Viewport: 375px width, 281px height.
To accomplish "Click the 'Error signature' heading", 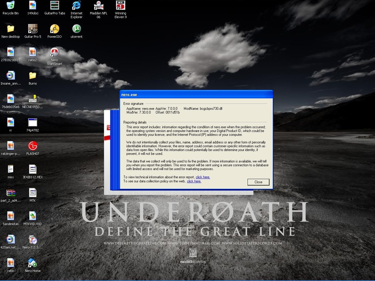I will pos(133,104).
